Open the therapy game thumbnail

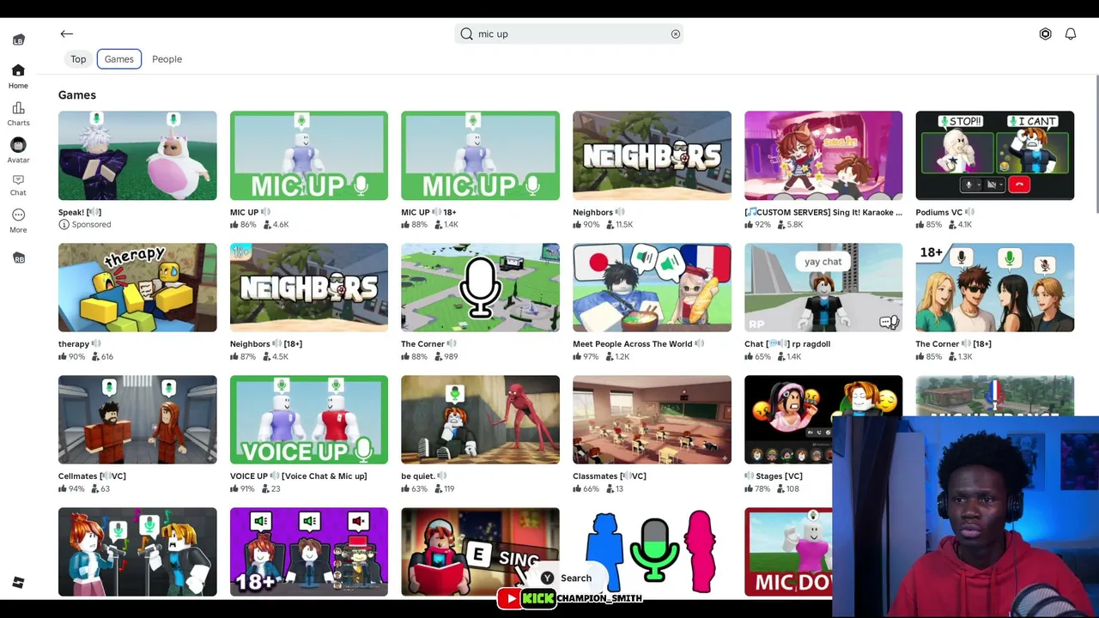click(137, 288)
